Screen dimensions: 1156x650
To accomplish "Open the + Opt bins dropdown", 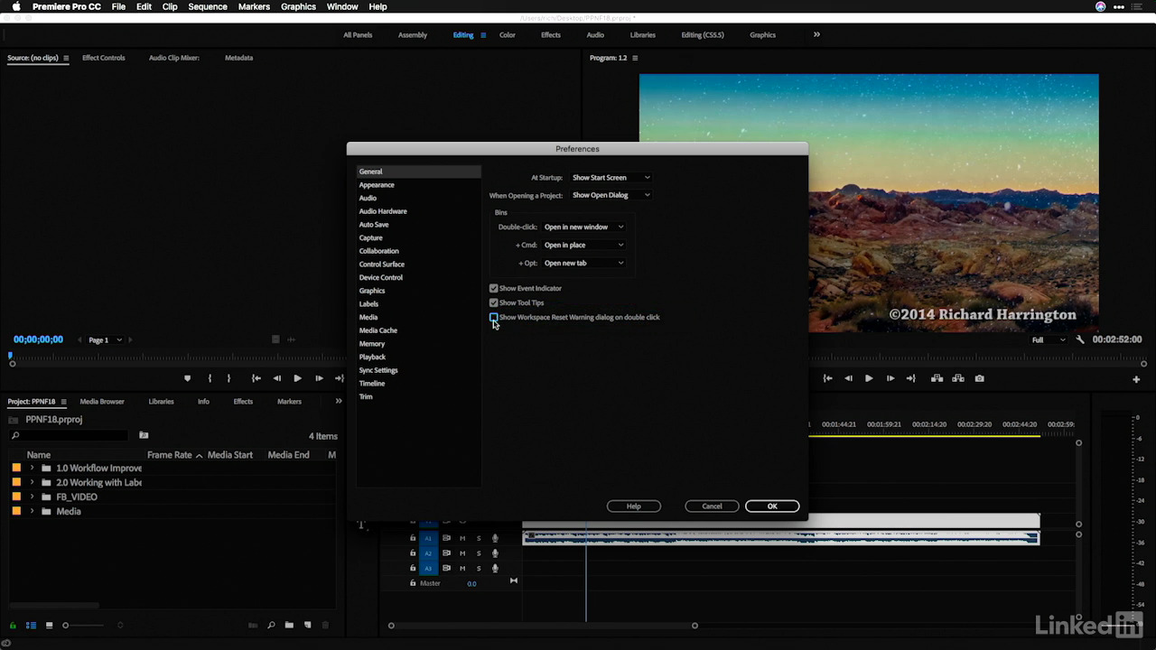I will tap(583, 263).
